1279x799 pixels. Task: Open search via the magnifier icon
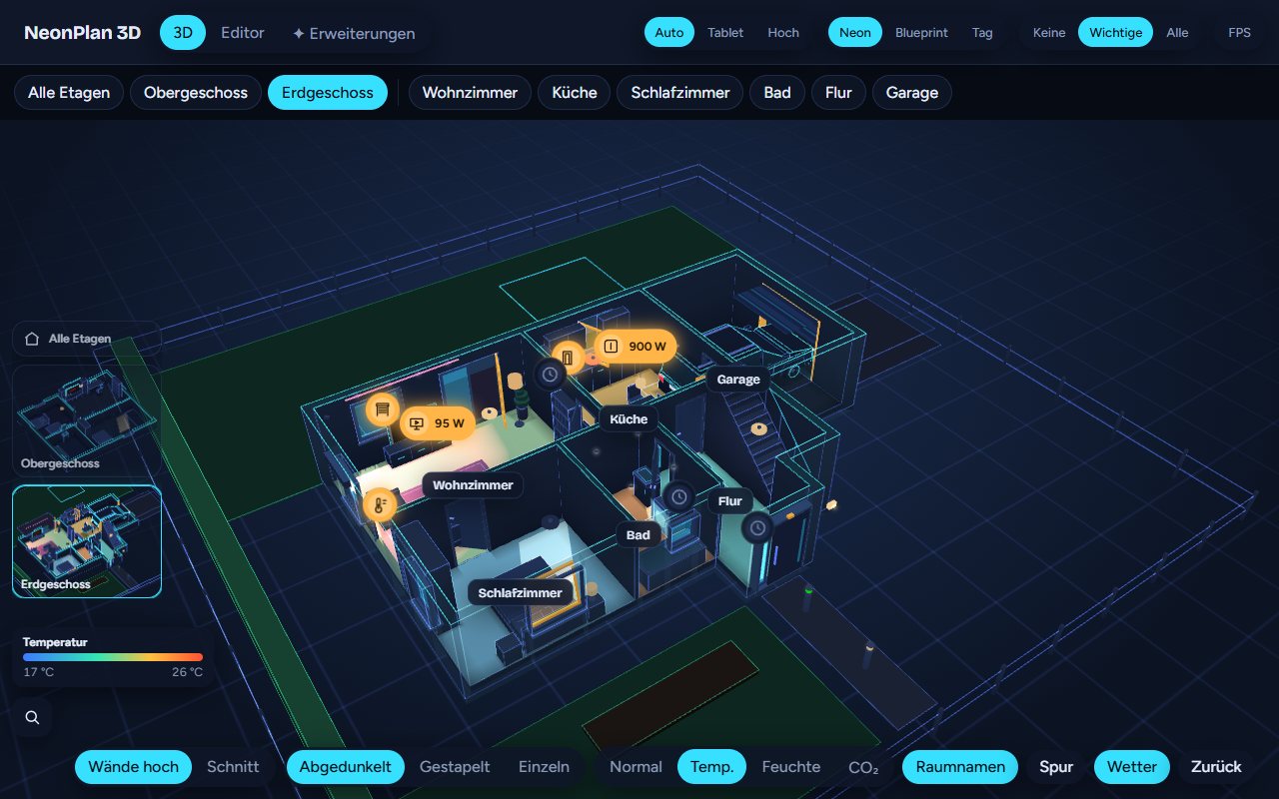click(32, 717)
